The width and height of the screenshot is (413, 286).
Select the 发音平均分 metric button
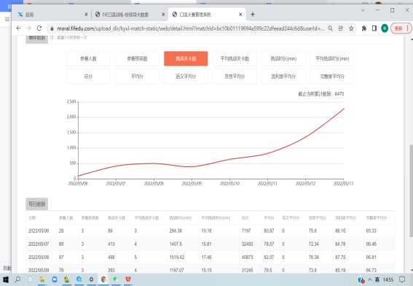[x=235, y=77]
